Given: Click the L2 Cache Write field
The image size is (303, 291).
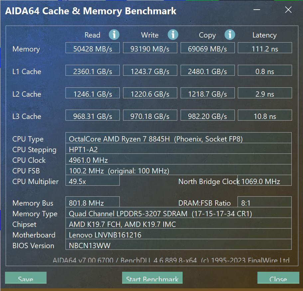Looking at the screenshot, I should 150,94.
